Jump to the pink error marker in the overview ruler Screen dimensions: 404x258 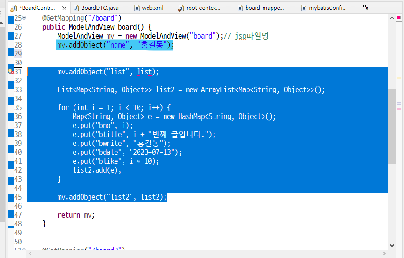[x=399, y=109]
